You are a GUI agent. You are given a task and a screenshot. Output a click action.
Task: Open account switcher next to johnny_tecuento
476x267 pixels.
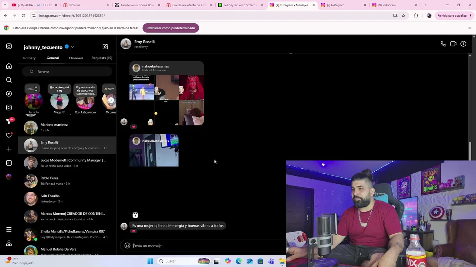72,47
